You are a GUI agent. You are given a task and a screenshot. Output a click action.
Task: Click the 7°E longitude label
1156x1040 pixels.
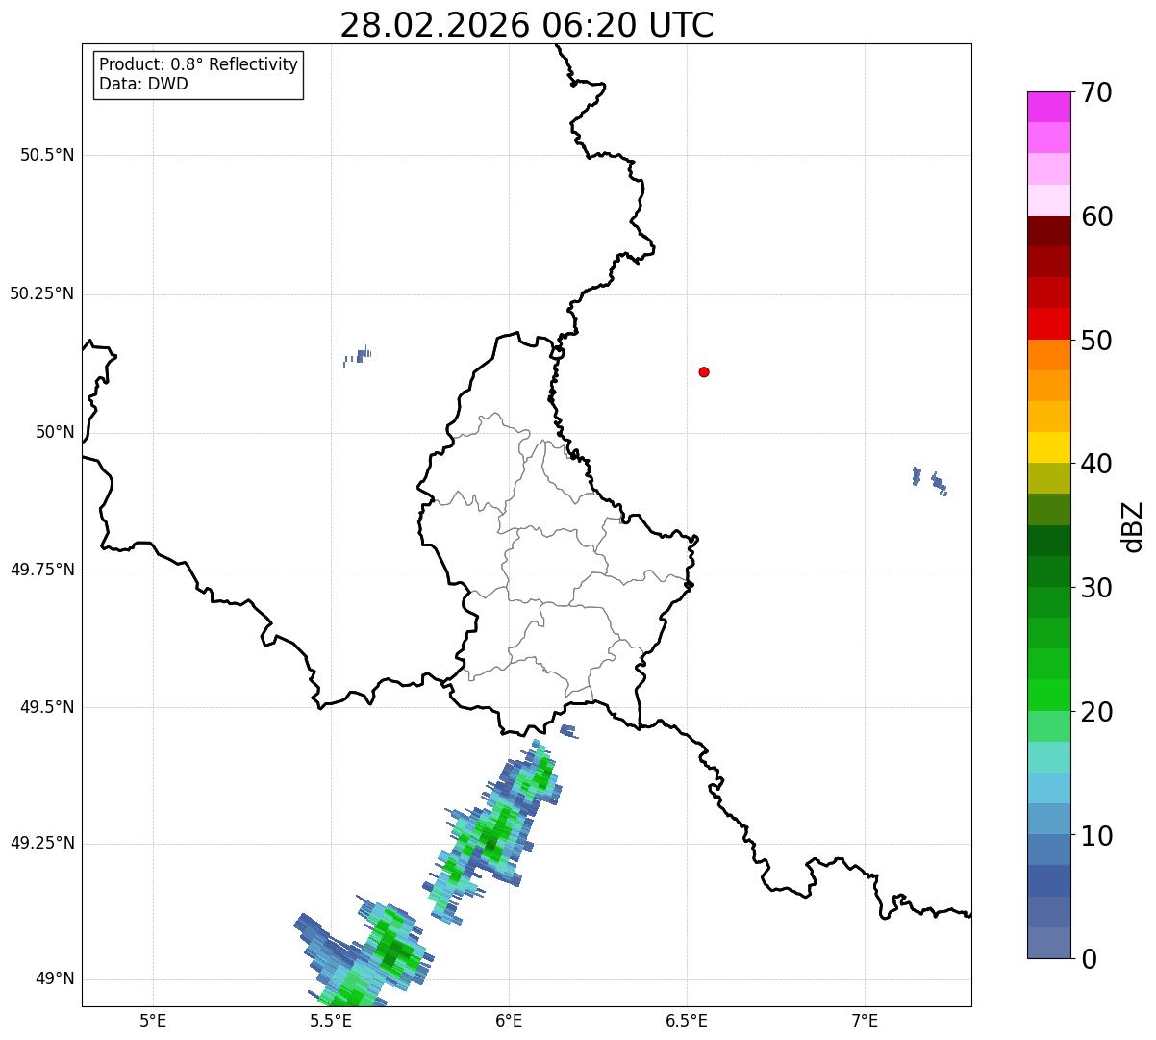coord(865,1020)
